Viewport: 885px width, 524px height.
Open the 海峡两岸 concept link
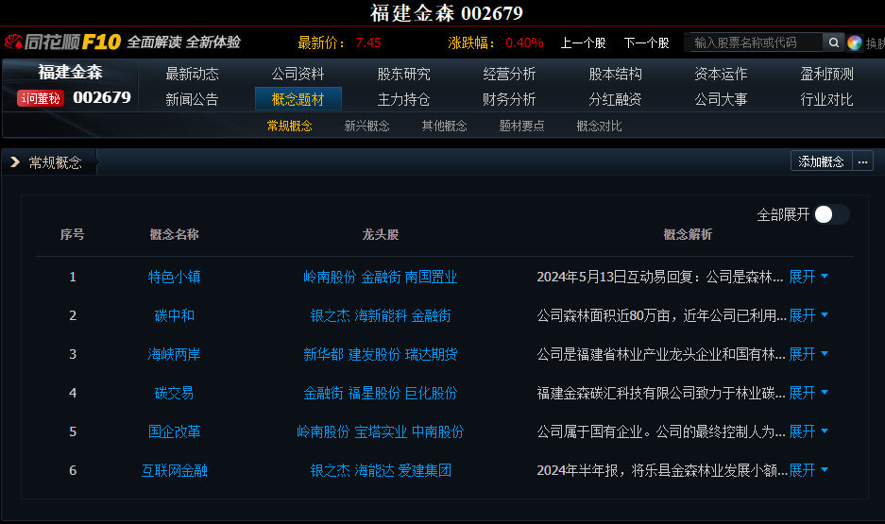(x=175, y=354)
